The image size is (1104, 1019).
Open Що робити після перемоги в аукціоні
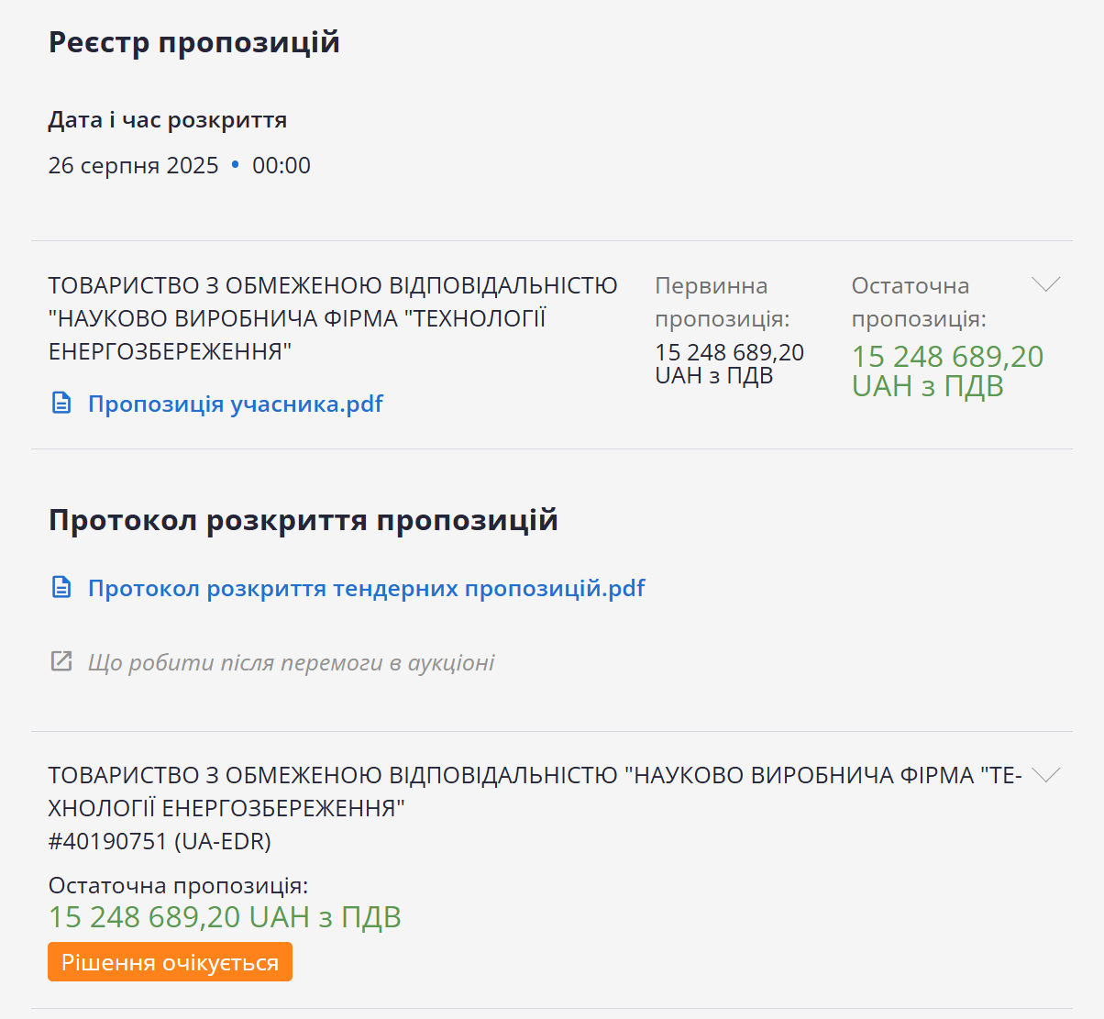click(291, 662)
